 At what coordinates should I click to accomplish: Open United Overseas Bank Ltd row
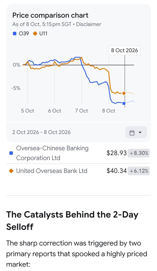78,171
